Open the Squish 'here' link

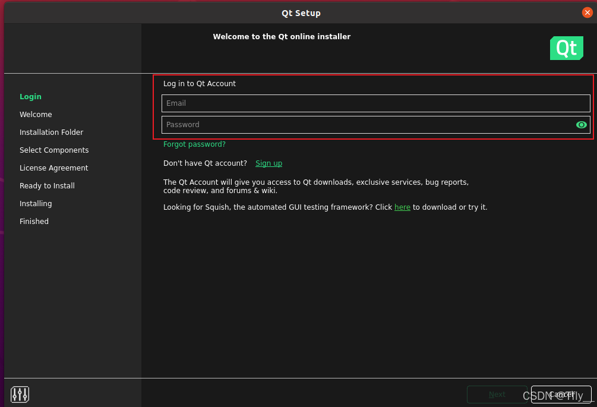coord(402,207)
